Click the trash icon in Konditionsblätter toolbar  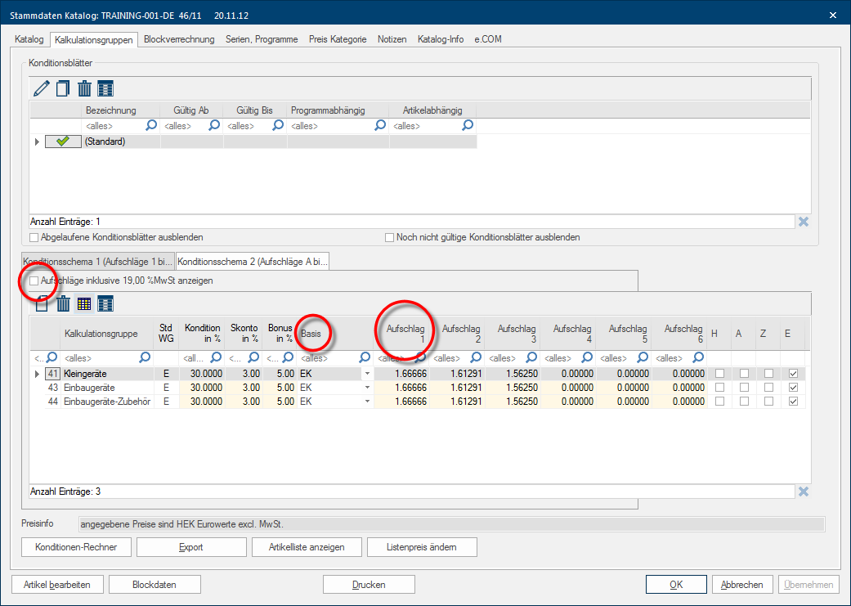coord(84,88)
